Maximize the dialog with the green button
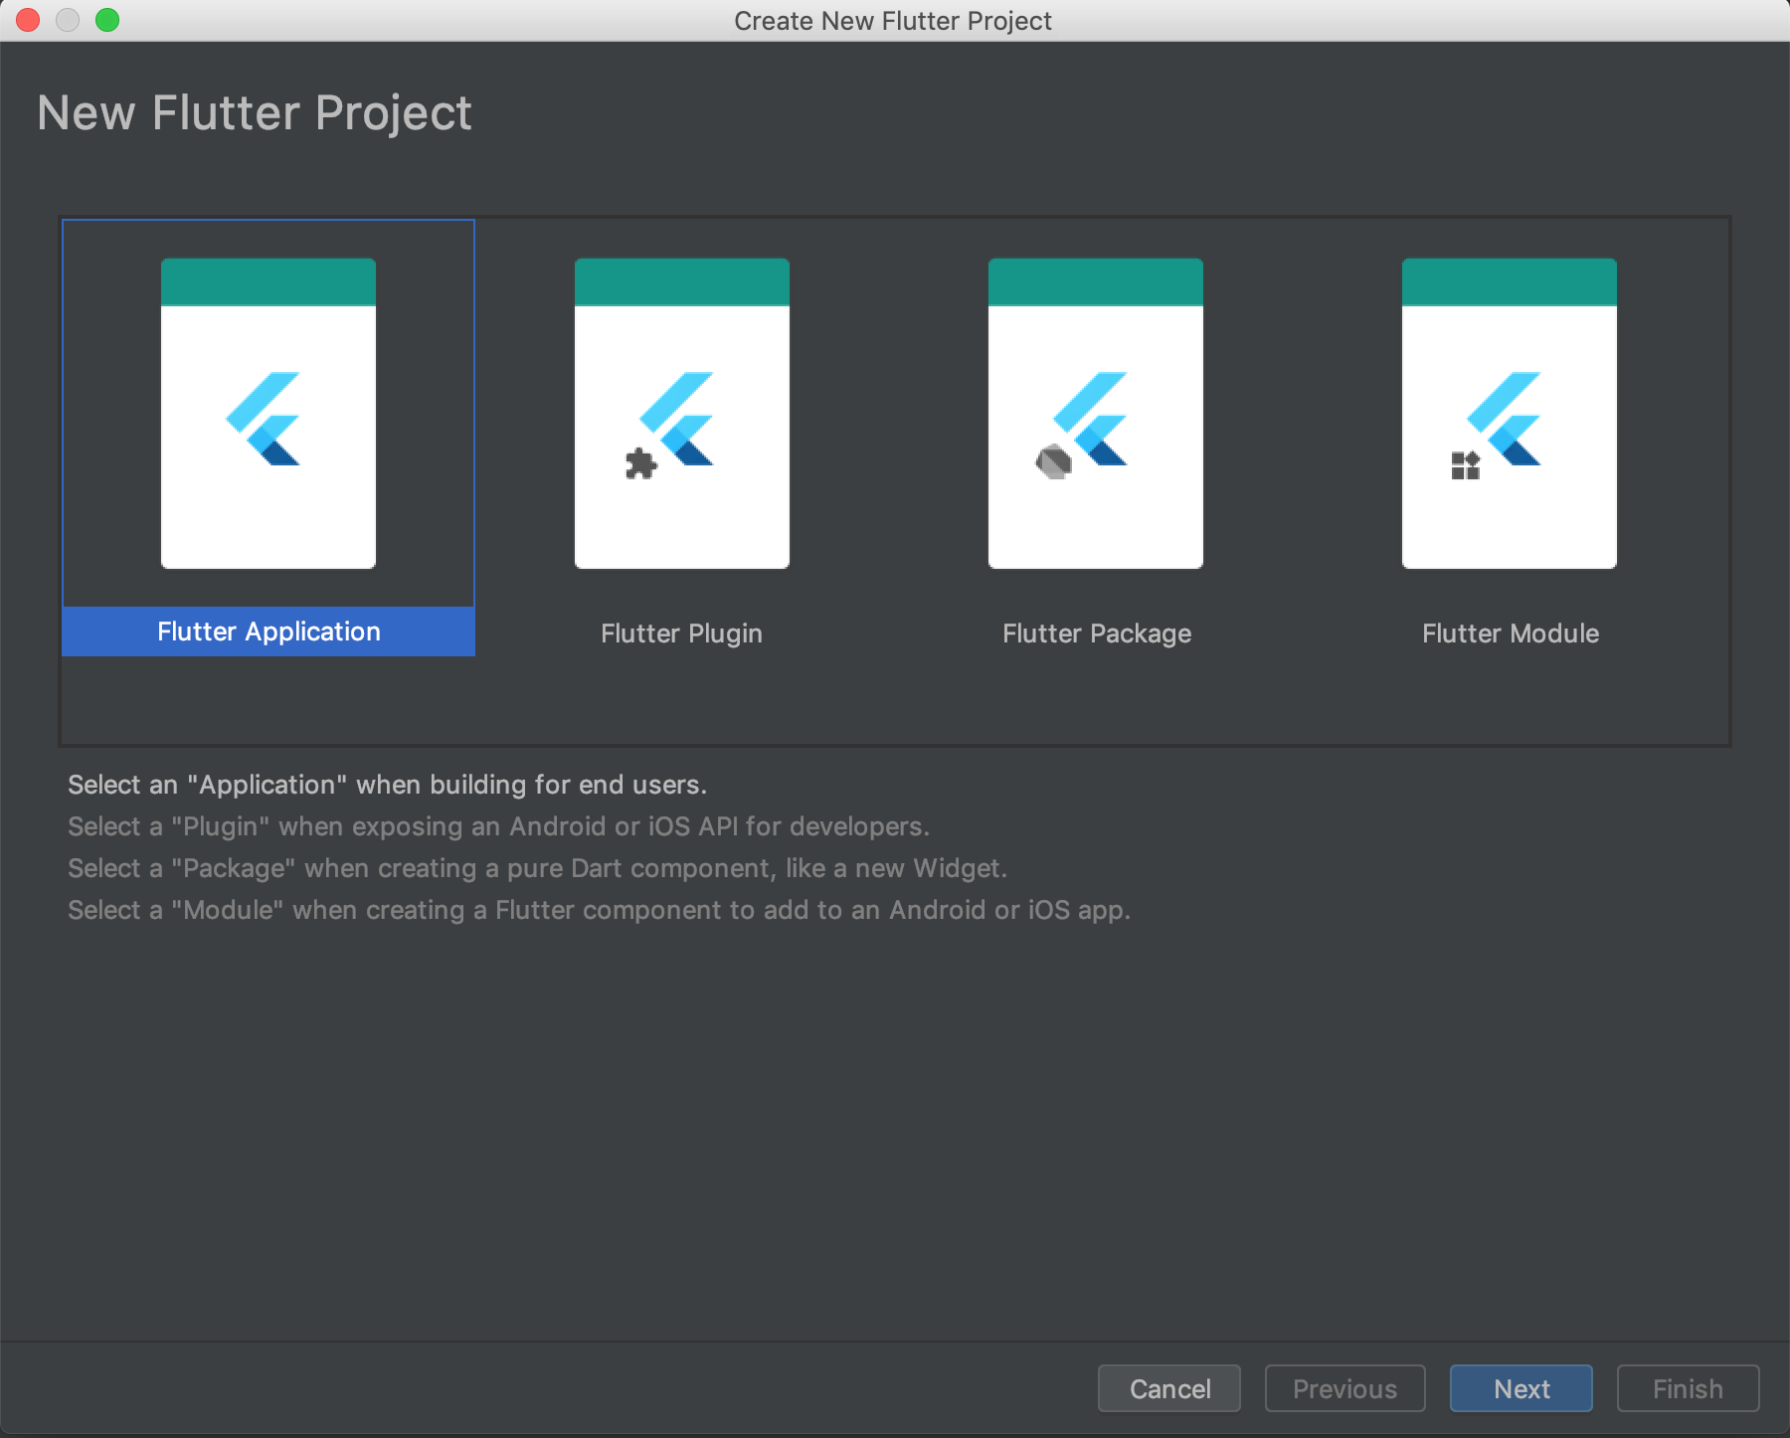The height and width of the screenshot is (1438, 1790). click(107, 20)
